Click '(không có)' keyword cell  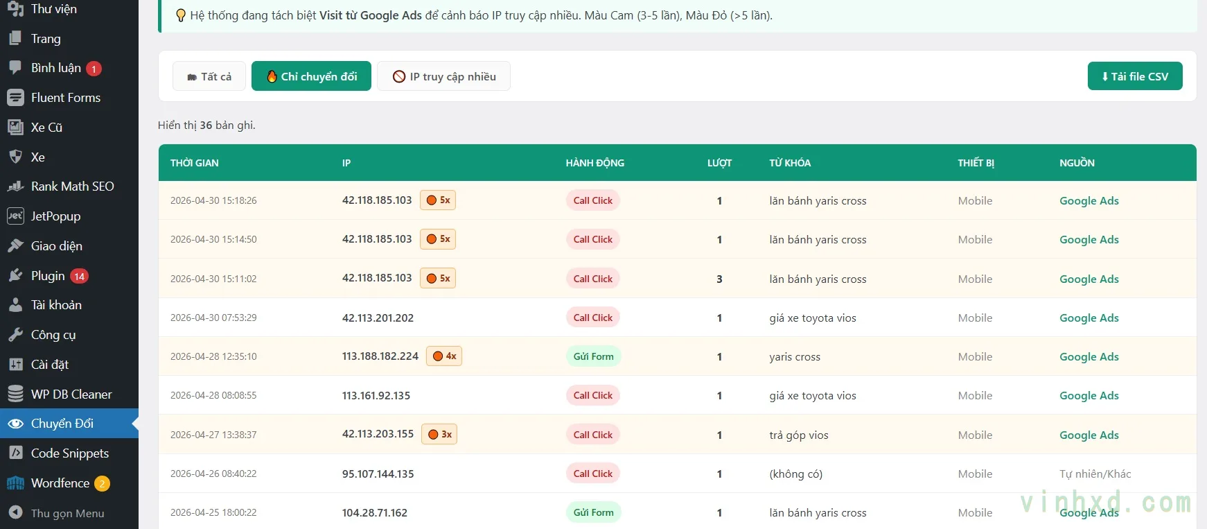coord(796,474)
